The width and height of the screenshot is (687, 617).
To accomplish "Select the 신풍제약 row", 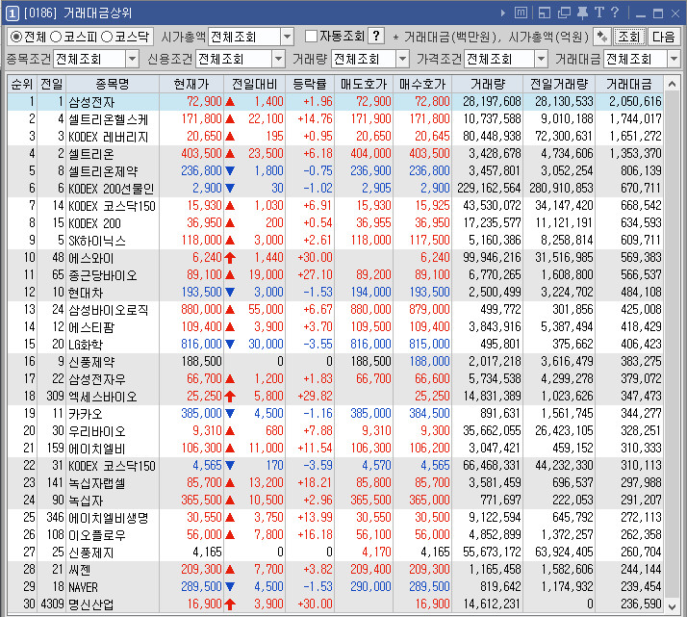I will [335, 362].
